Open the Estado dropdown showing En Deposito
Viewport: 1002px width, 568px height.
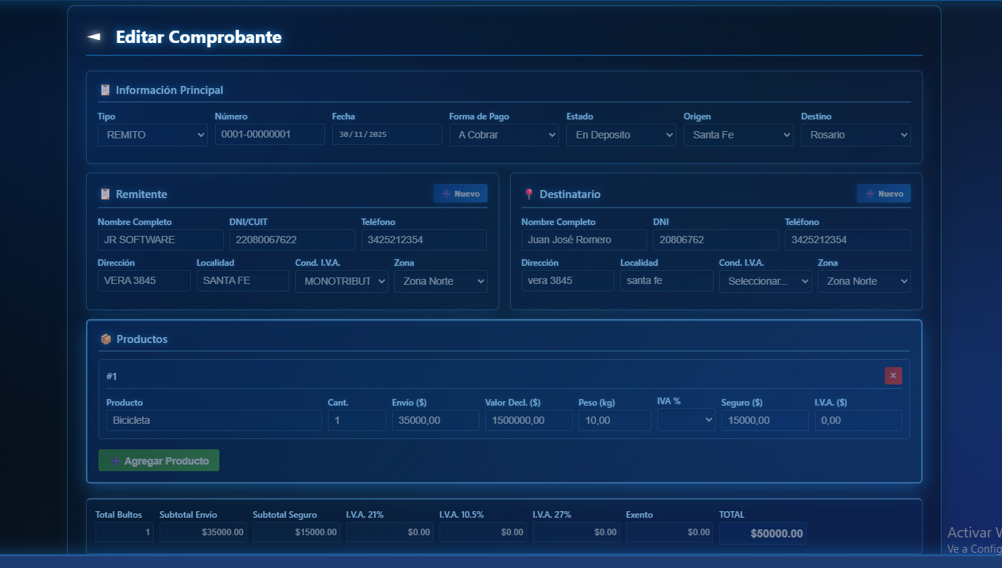[x=621, y=135]
